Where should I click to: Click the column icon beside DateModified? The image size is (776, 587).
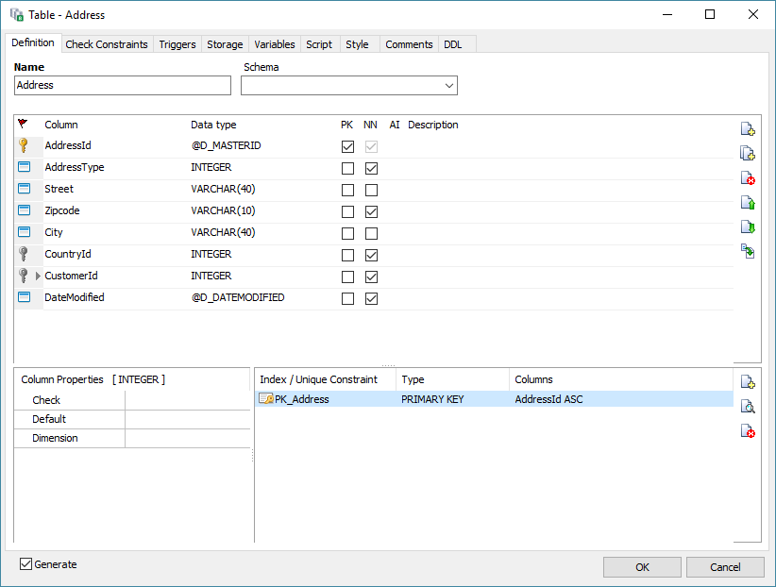click(24, 297)
